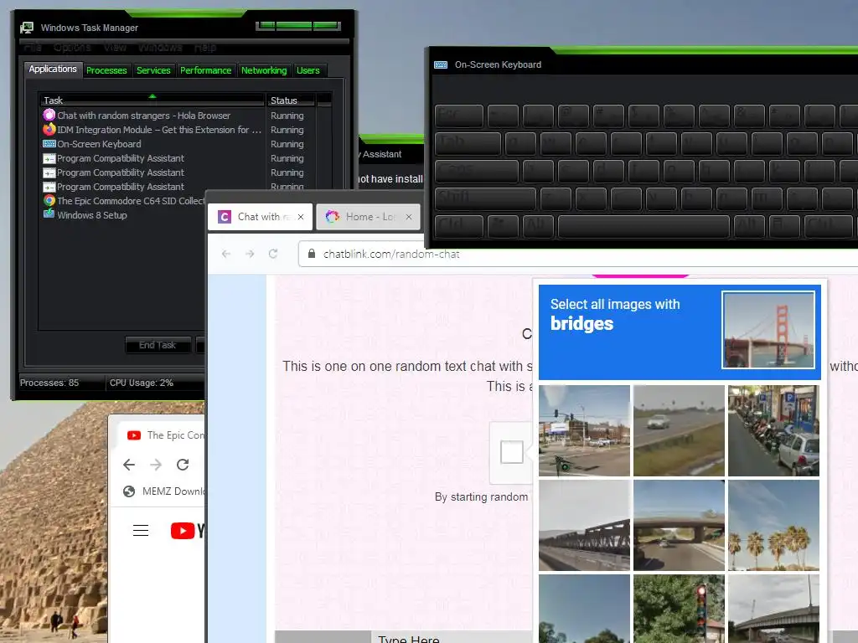
Task: Click the red YouTube logo
Action: pyautogui.click(x=183, y=530)
